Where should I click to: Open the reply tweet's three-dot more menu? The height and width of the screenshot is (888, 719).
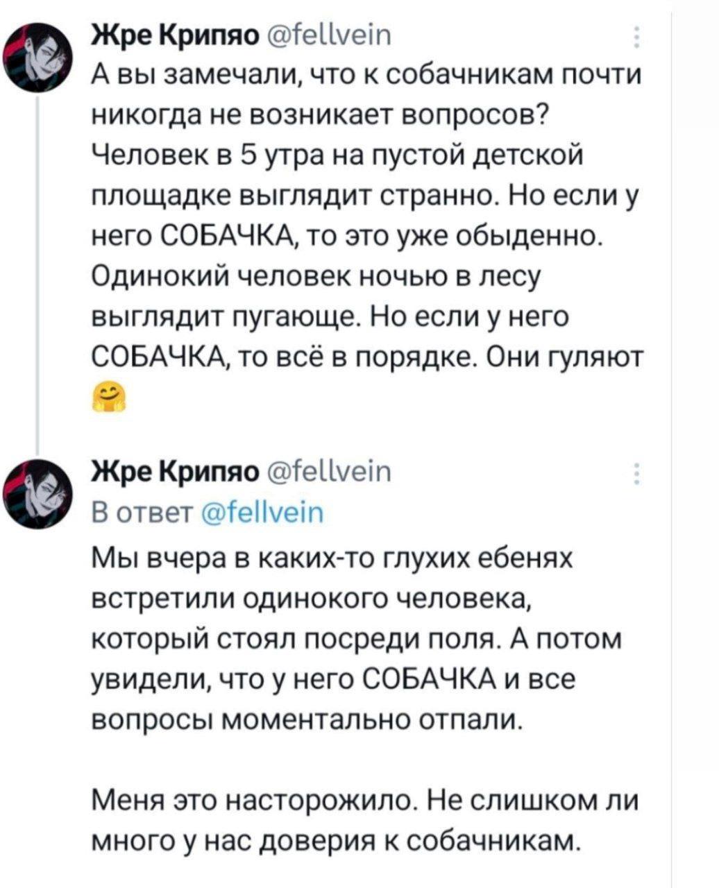pos(636,475)
